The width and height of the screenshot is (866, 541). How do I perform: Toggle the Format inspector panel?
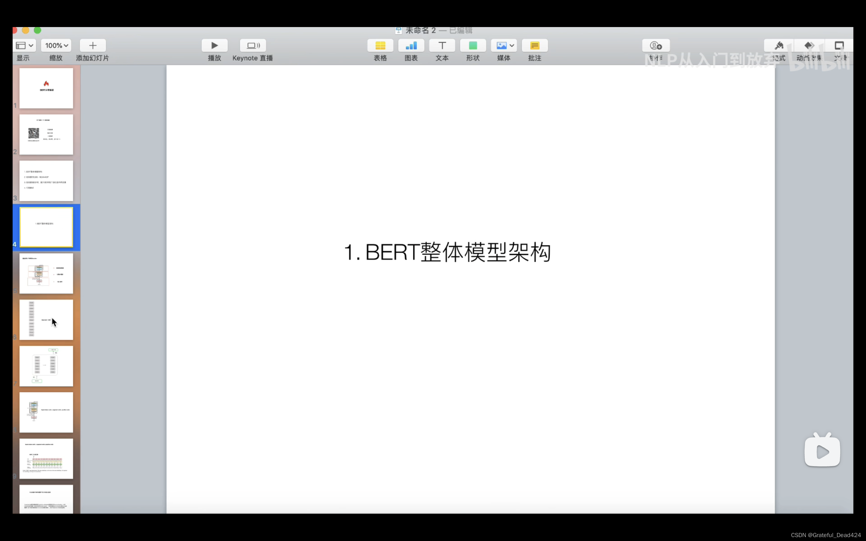tap(779, 45)
